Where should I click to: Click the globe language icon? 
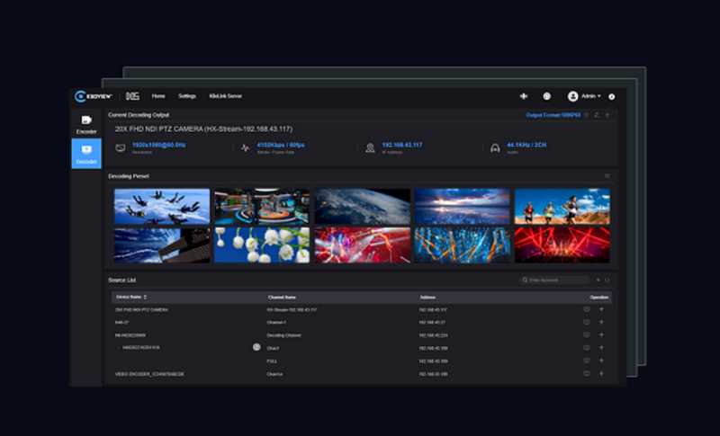[x=546, y=96]
